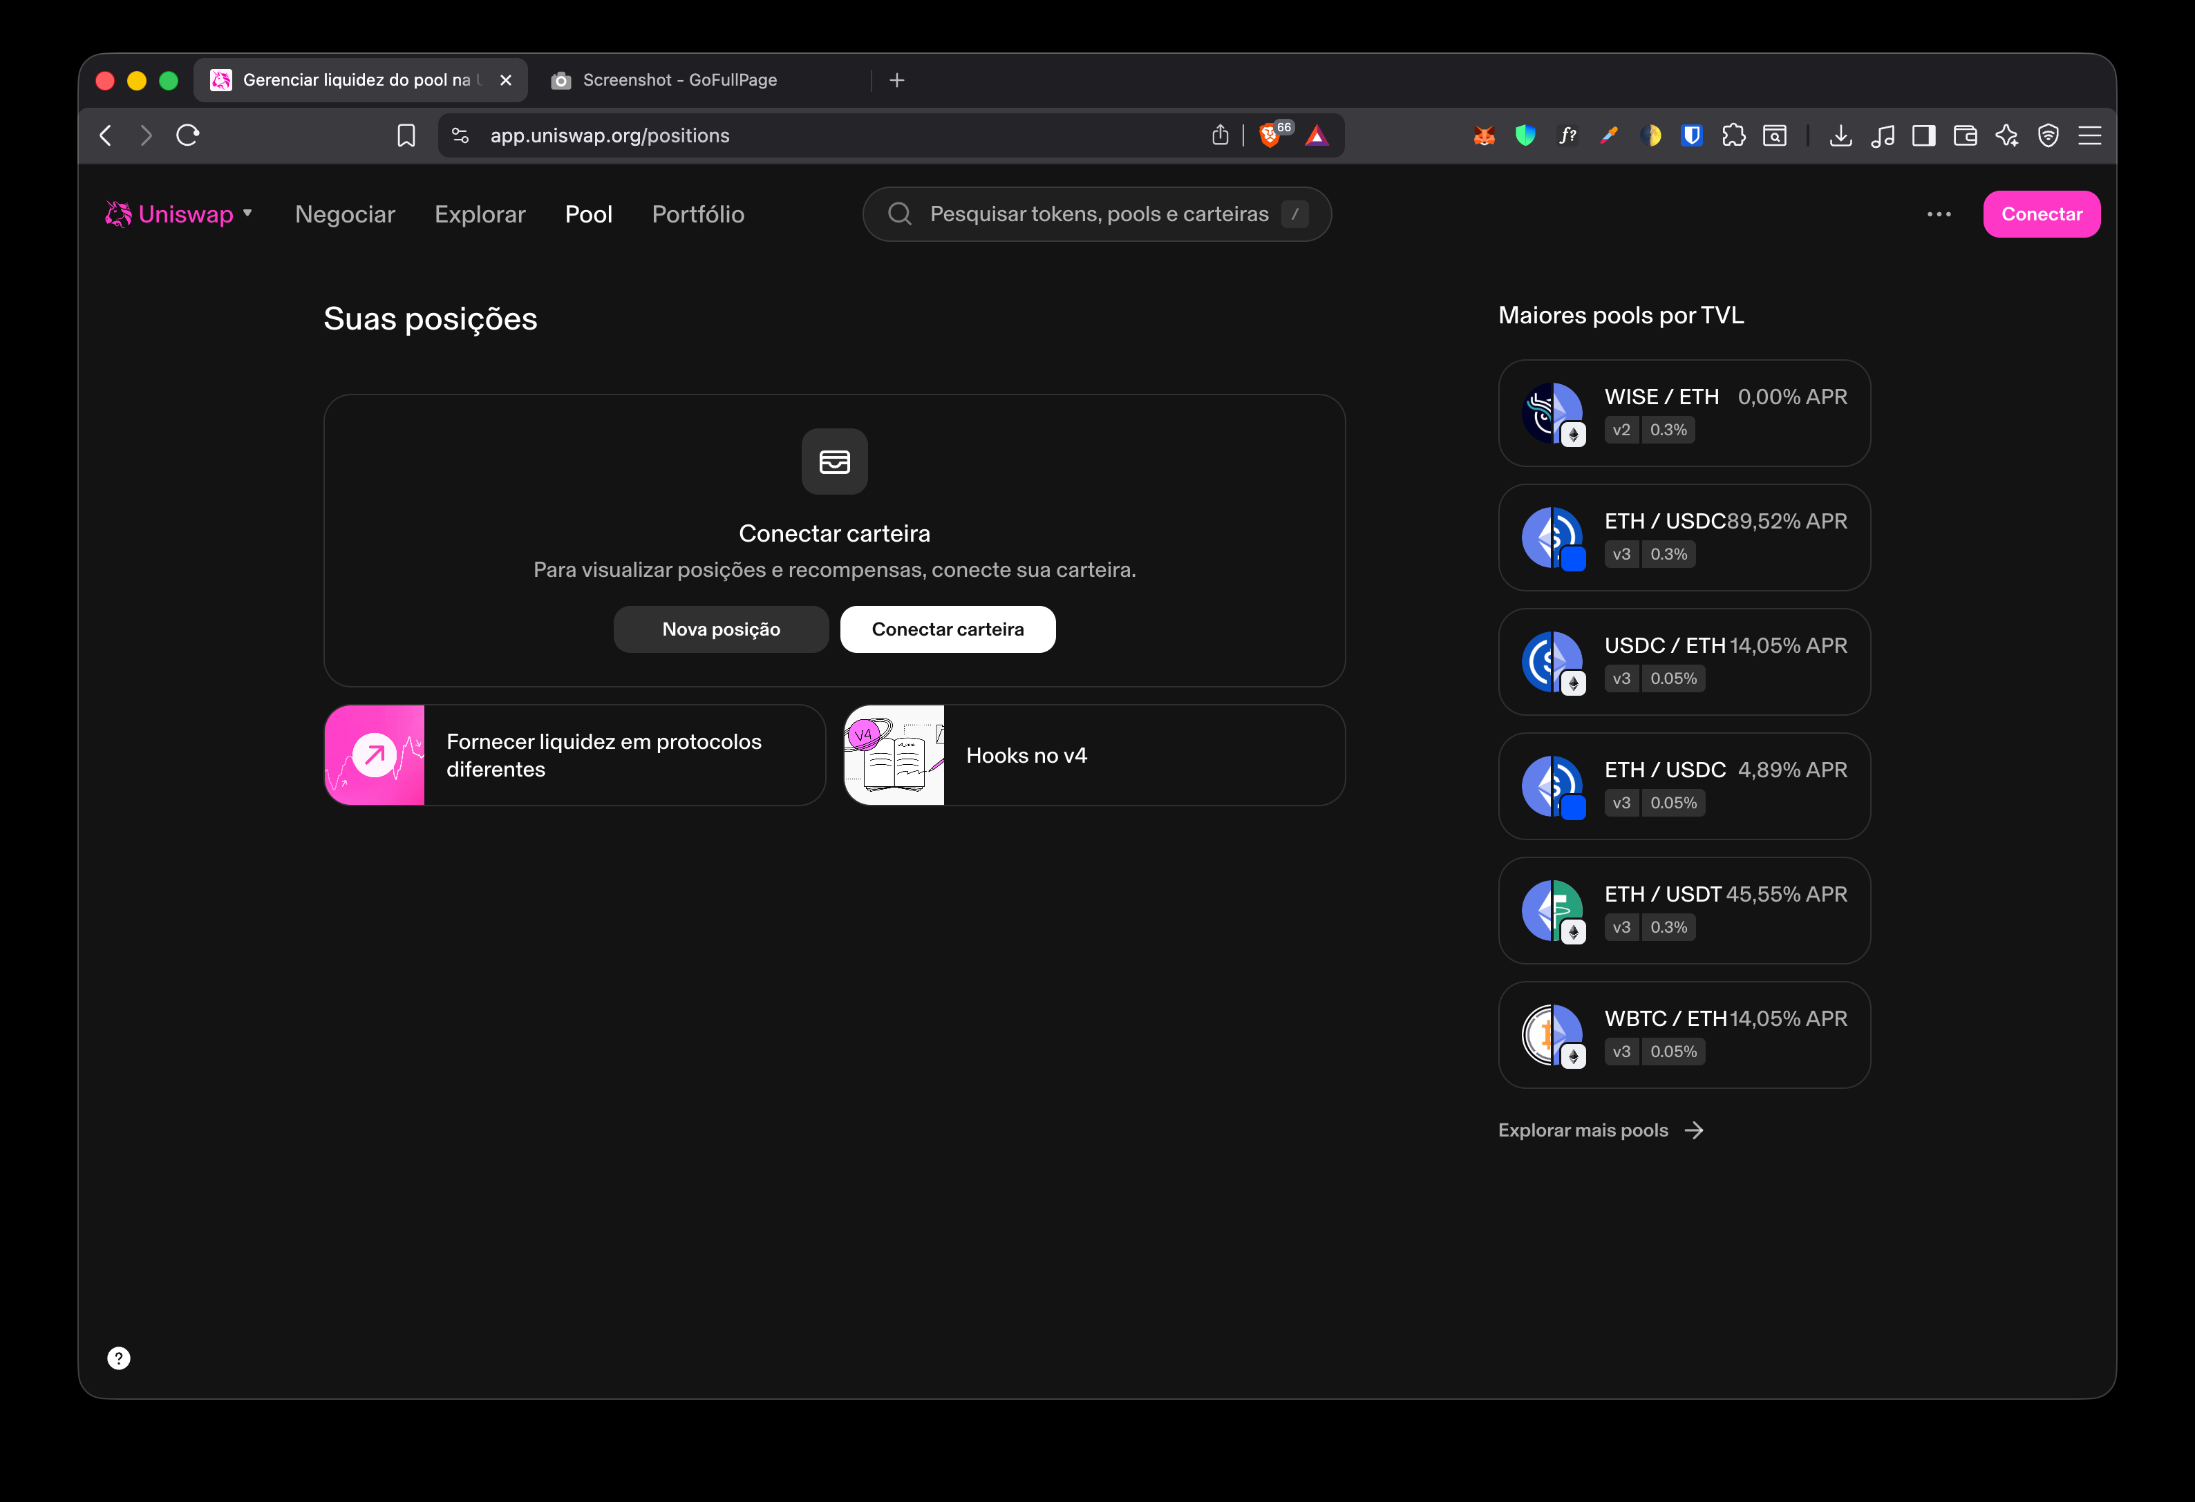Click the 0.05% badge on WBTC / ETH
Screen dimensions: 2195x1502
click(1674, 1052)
